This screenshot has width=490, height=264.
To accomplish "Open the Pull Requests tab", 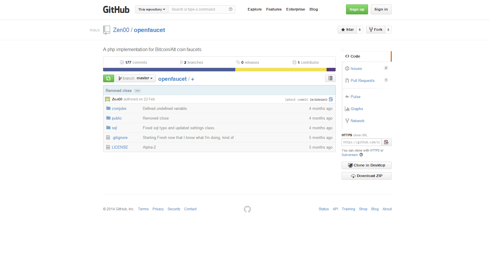I will [x=366, y=80].
